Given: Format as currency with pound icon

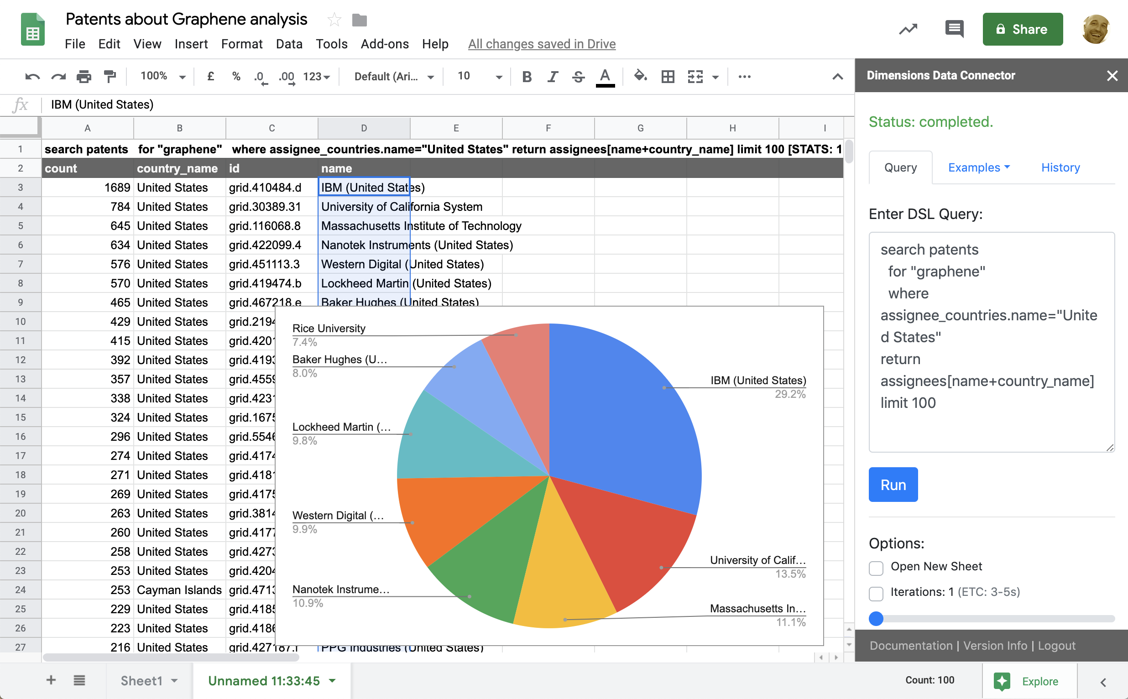Looking at the screenshot, I should point(210,76).
